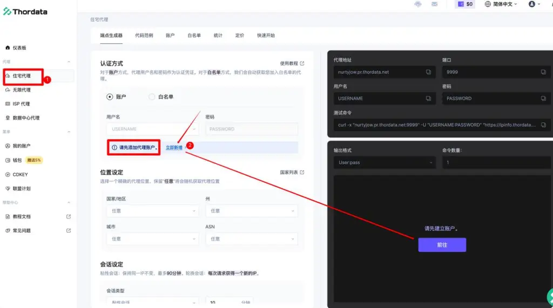
Task: Open the ASN dropdown
Action: pyautogui.click(x=252, y=239)
